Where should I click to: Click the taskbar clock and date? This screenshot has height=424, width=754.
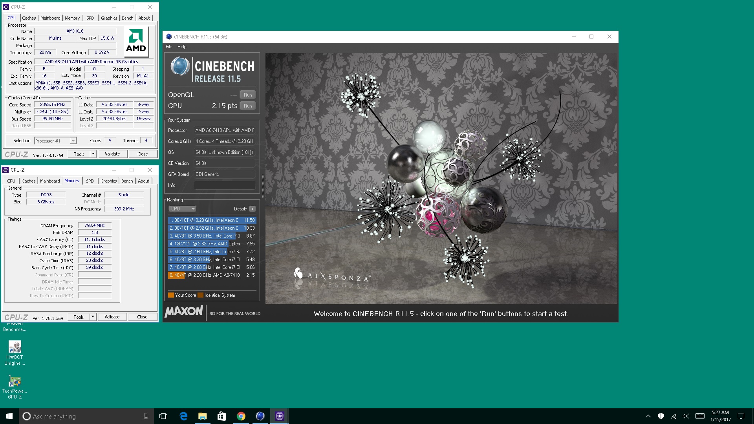(721, 416)
